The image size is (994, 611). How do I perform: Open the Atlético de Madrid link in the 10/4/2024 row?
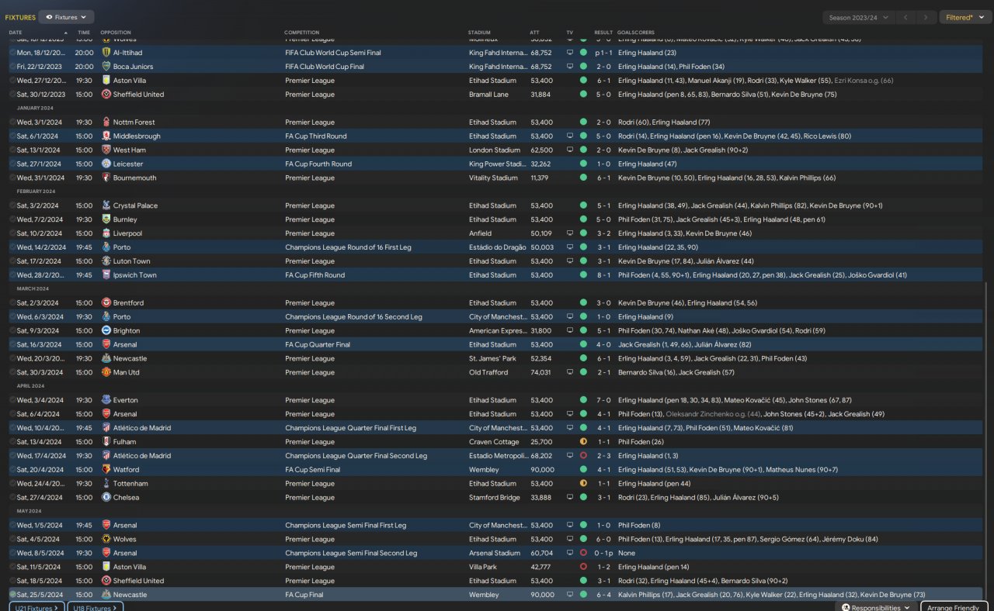pyautogui.click(x=142, y=428)
